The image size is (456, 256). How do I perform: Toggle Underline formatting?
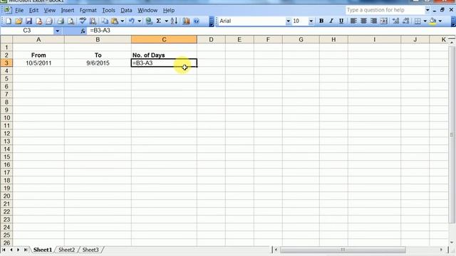tap(341, 21)
